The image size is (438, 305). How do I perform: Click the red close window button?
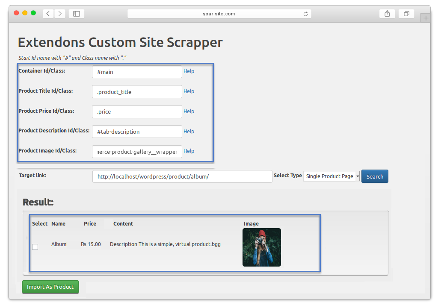(17, 13)
